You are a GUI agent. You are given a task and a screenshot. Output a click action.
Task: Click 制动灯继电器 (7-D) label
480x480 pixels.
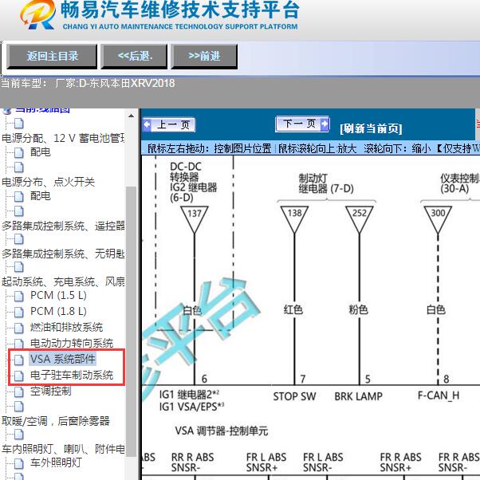point(326,183)
